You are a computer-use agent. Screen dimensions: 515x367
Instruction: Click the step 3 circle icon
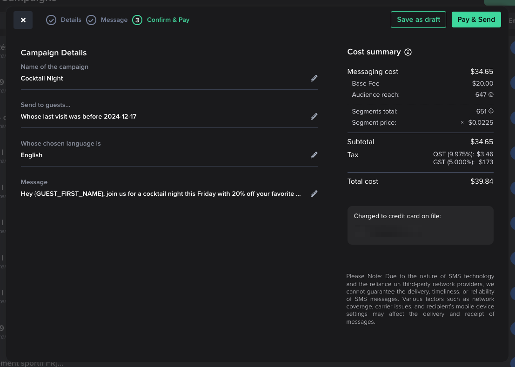137,20
